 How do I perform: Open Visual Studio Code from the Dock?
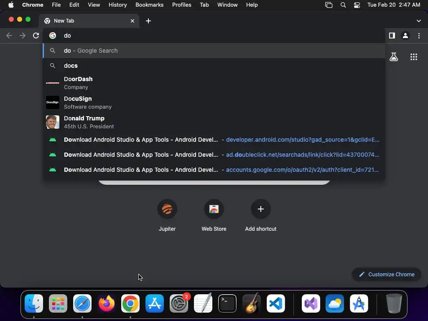tap(276, 303)
